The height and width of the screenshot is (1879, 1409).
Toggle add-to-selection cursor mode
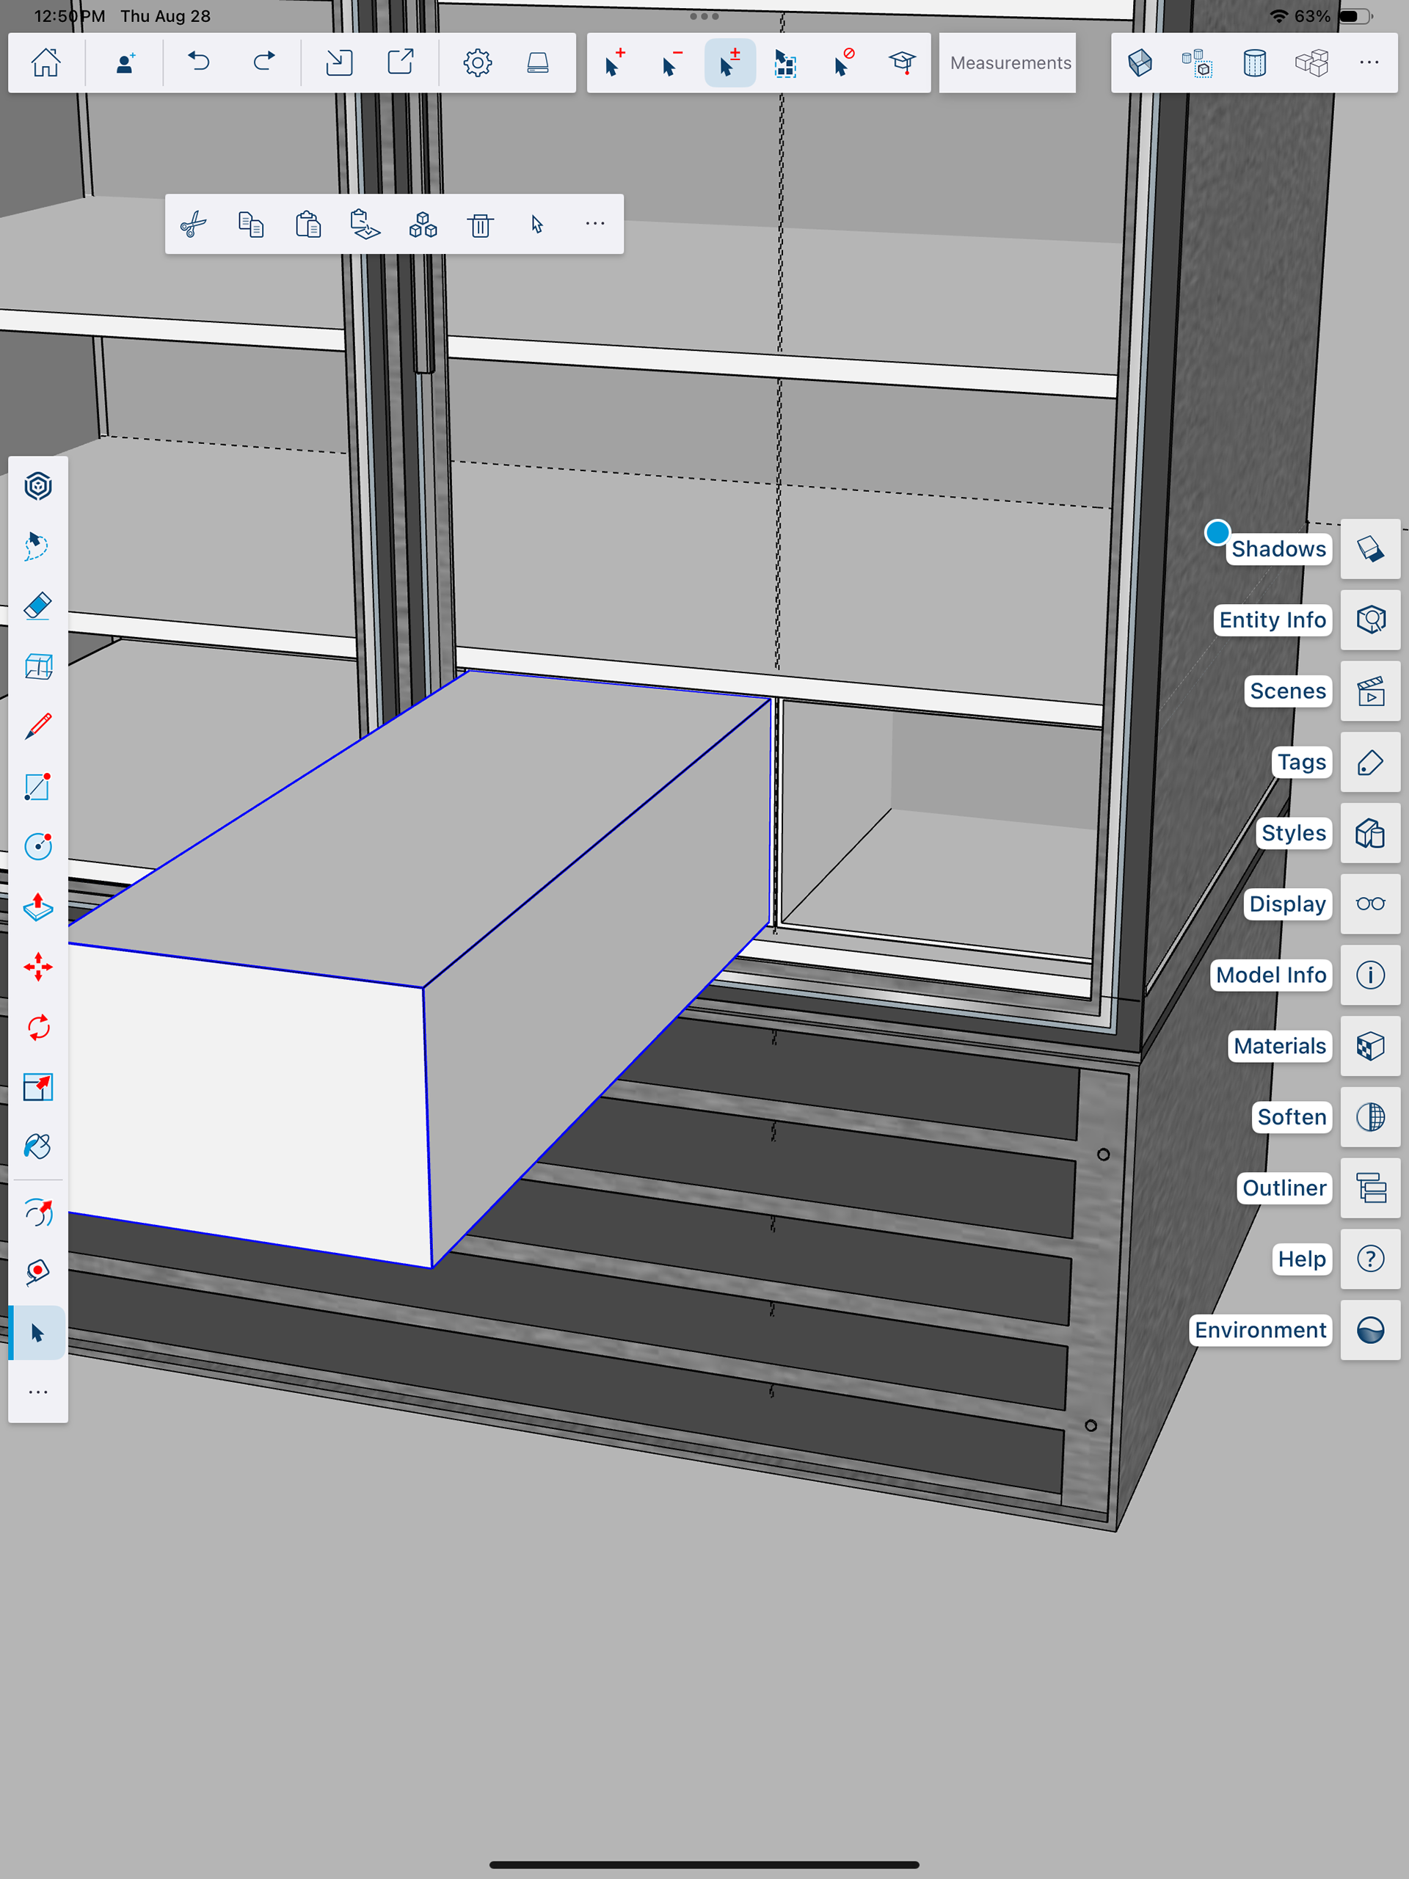tap(614, 63)
